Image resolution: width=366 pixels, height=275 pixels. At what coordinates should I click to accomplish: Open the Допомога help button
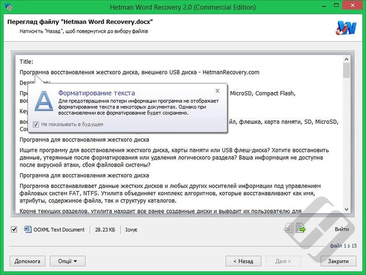pos(27,261)
